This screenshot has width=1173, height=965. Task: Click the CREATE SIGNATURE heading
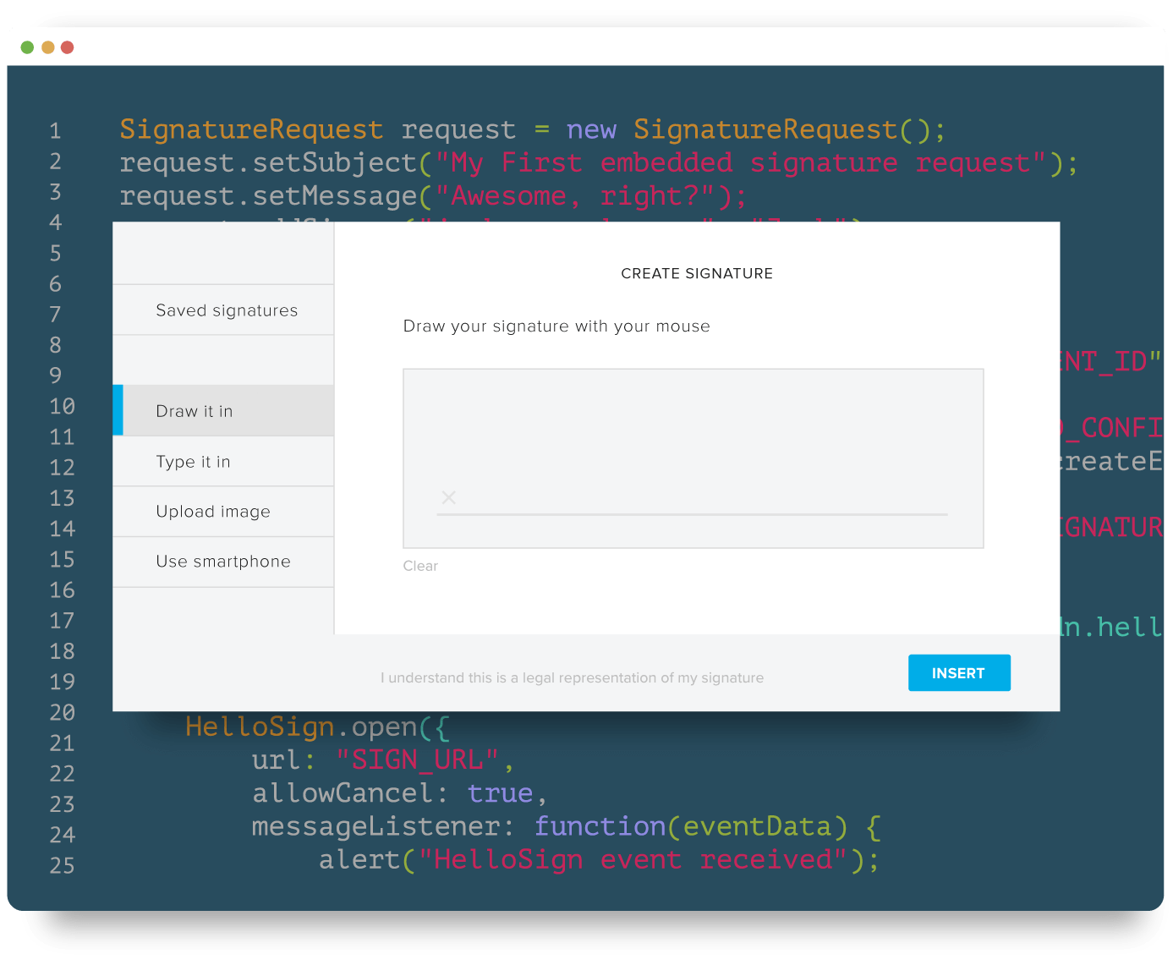coord(697,273)
